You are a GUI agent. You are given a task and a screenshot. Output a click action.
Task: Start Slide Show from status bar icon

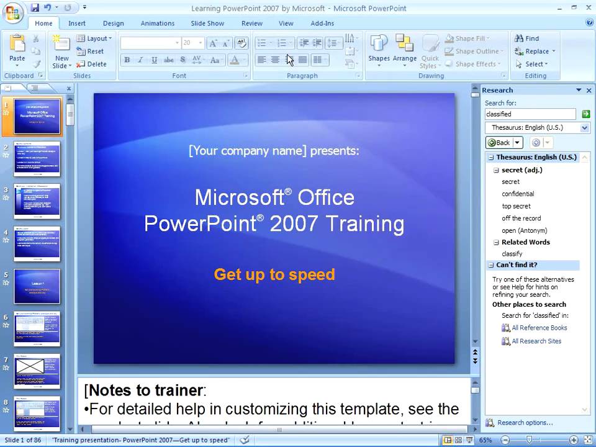click(x=470, y=440)
